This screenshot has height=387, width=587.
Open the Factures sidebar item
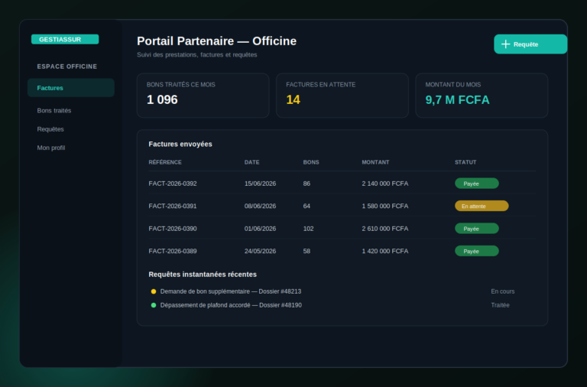tap(71, 88)
